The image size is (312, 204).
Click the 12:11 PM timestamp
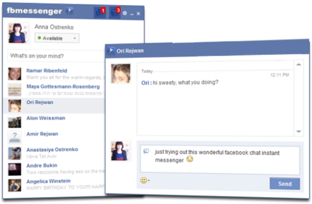(280, 75)
